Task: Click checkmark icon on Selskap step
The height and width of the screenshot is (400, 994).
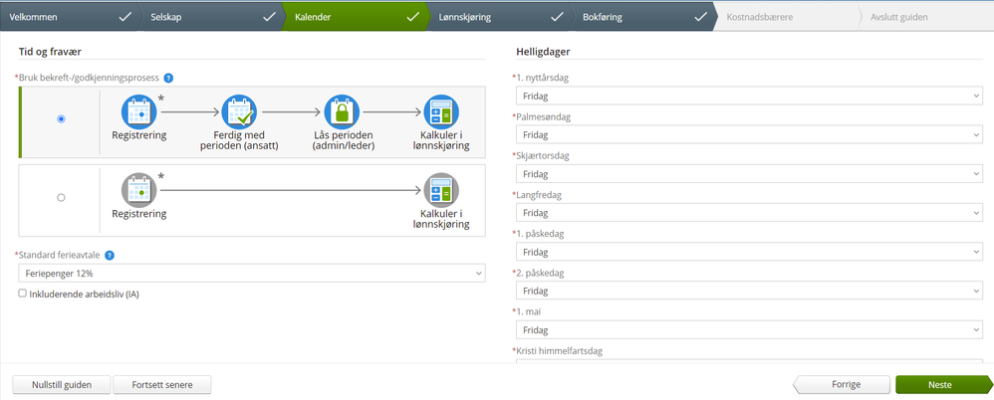Action: (x=270, y=17)
